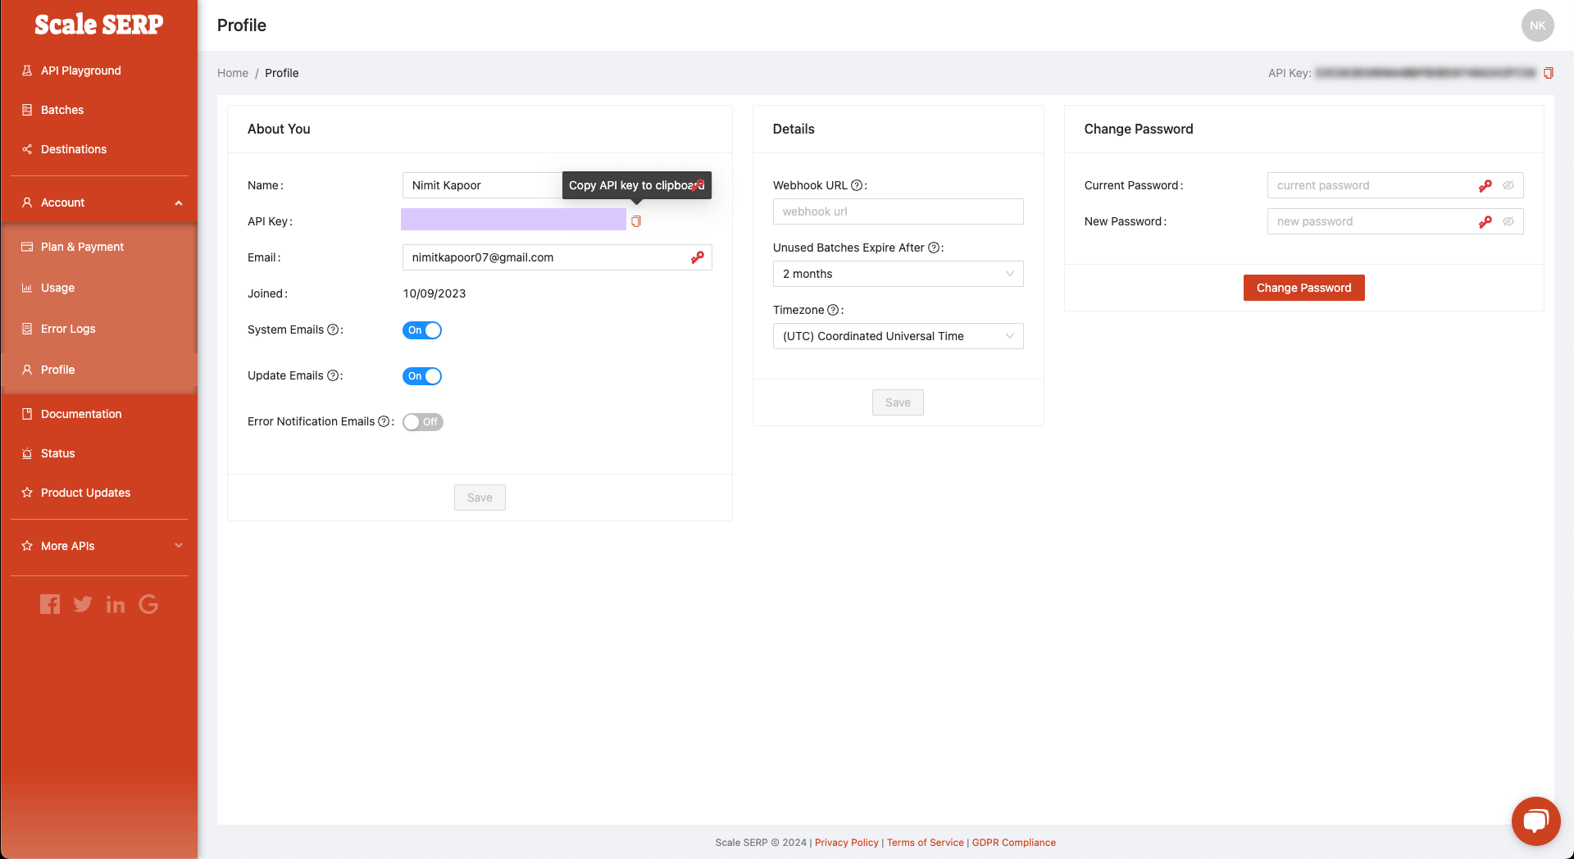Viewport: 1574px width, 859px height.
Task: Open the LinkedIn icon in the sidebar footer
Action: click(115, 604)
